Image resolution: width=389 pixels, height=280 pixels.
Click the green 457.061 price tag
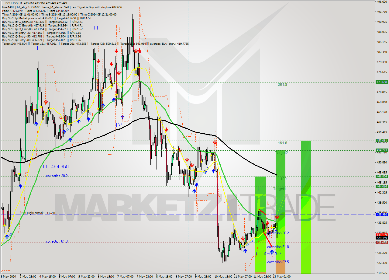pos(382,141)
